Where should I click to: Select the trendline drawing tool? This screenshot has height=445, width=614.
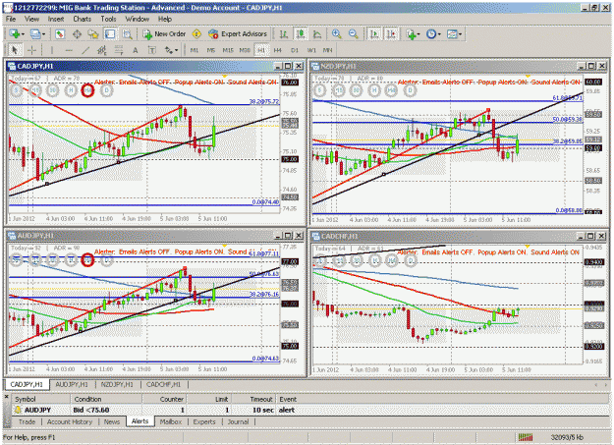pyautogui.click(x=85, y=50)
